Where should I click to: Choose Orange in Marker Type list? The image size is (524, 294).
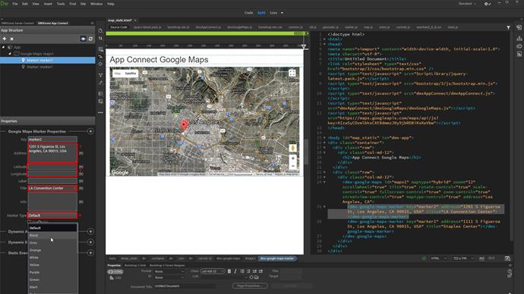[53, 250]
